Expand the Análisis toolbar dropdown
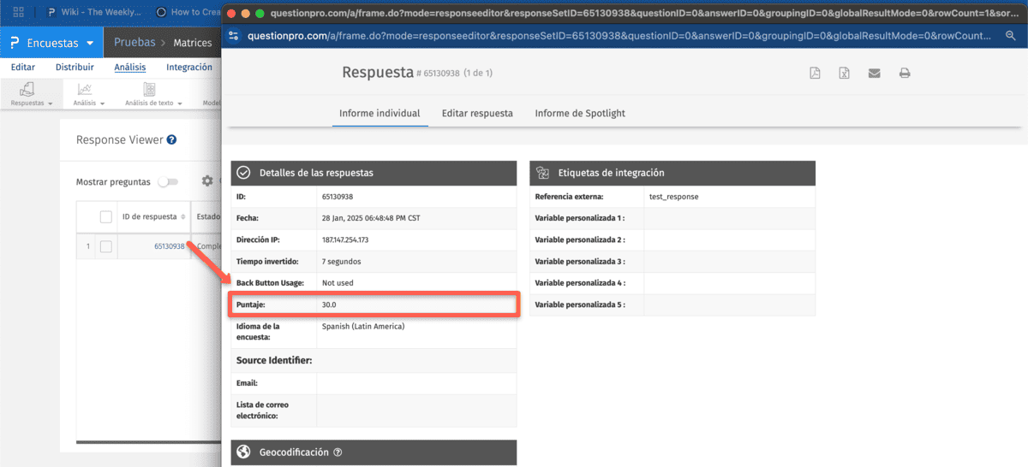The height and width of the screenshot is (467, 1028). (88, 93)
